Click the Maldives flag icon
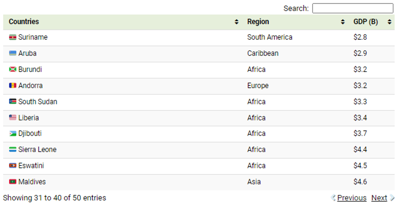This screenshot has width=398, height=205. [x=13, y=182]
